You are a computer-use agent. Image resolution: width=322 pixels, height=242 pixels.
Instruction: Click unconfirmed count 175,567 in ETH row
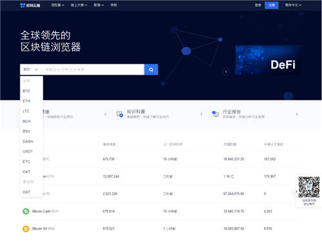pyautogui.click(x=270, y=176)
